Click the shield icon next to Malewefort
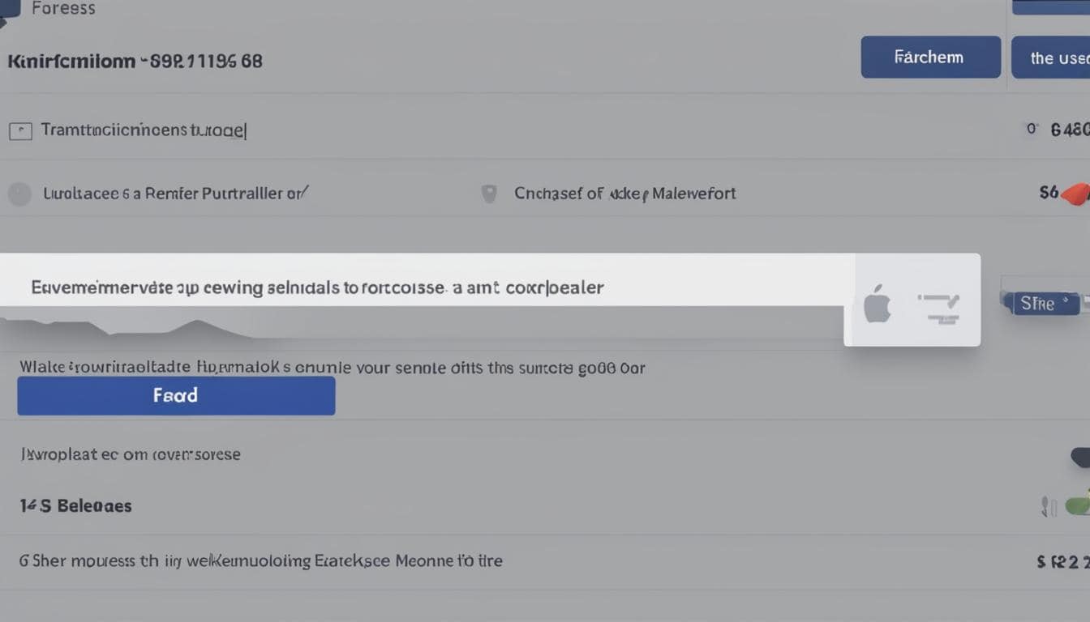Viewport: 1090px width, 622px height. tap(489, 194)
